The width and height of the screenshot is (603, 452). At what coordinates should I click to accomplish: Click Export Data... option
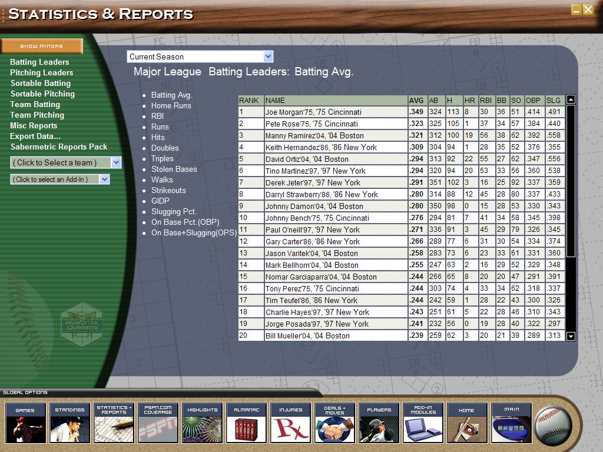pos(35,136)
